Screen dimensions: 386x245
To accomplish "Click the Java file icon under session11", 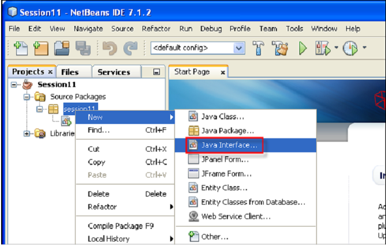I will click(66, 121).
